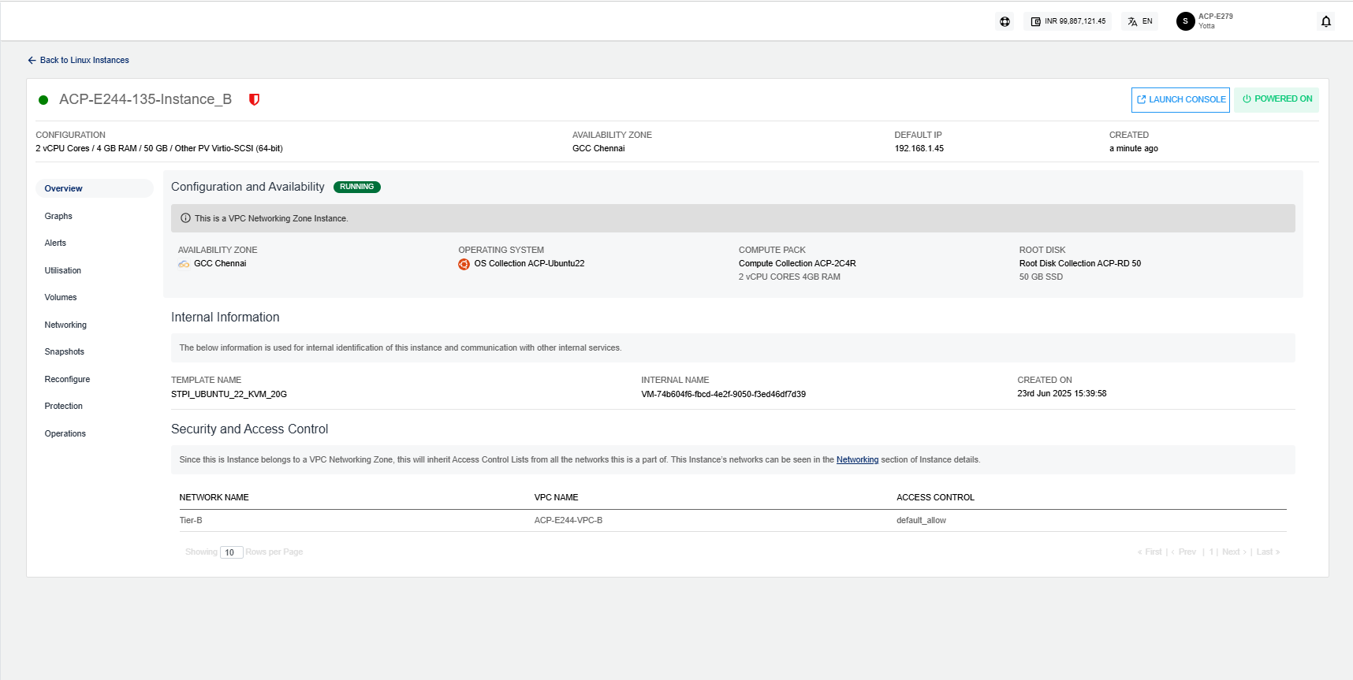The height and width of the screenshot is (680, 1353).
Task: Open the Utilisation section
Action: [63, 270]
